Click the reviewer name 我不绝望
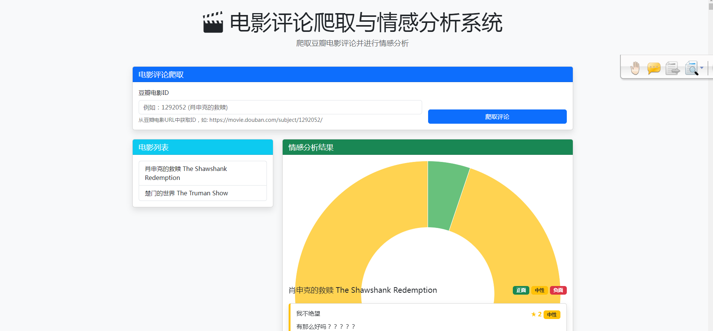The width and height of the screenshot is (713, 331). point(308,313)
